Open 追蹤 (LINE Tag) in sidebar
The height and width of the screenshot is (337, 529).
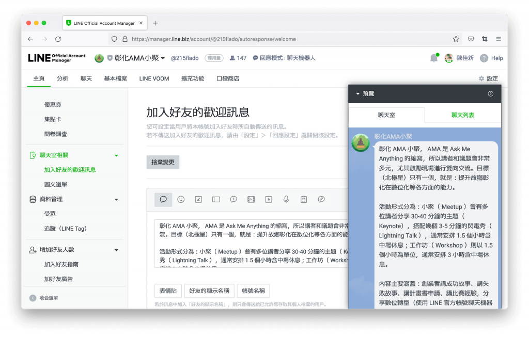(66, 229)
